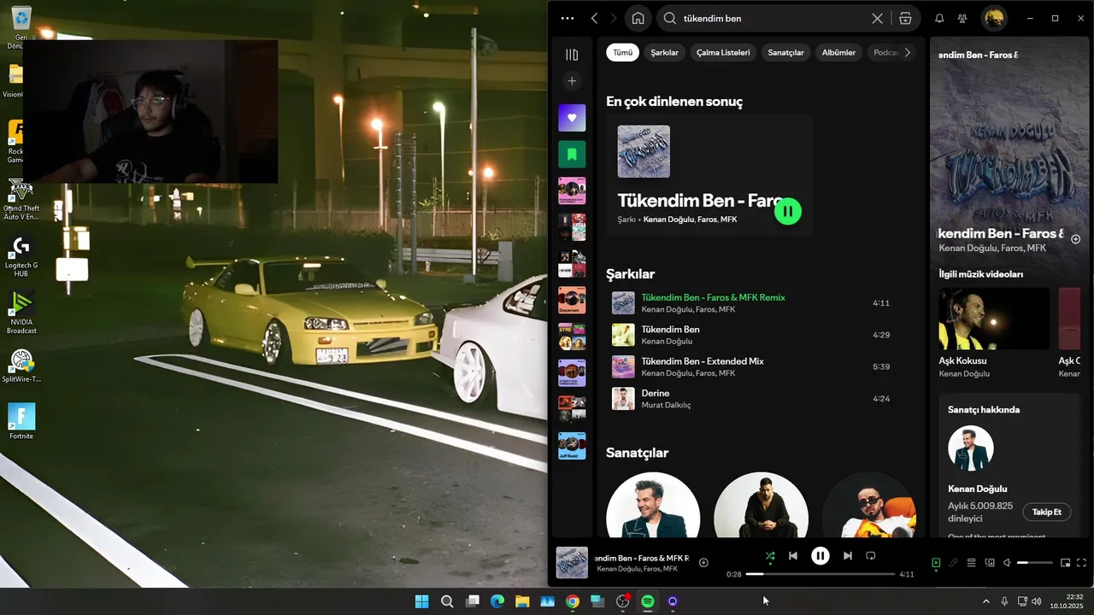This screenshot has height=615, width=1094.
Task: Enter full screen player view
Action: [1081, 563]
